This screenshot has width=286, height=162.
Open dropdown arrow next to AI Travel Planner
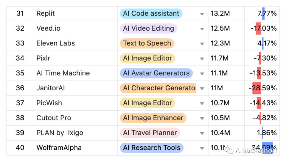202,133
